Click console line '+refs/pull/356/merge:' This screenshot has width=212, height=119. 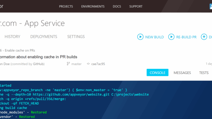33,99
